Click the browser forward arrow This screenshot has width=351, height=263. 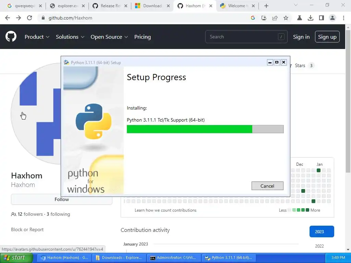click(19, 18)
